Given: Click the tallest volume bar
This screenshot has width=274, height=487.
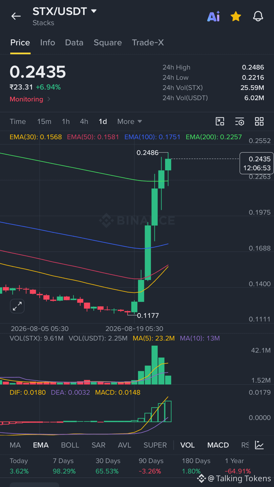Looking at the screenshot, I should 155,365.
